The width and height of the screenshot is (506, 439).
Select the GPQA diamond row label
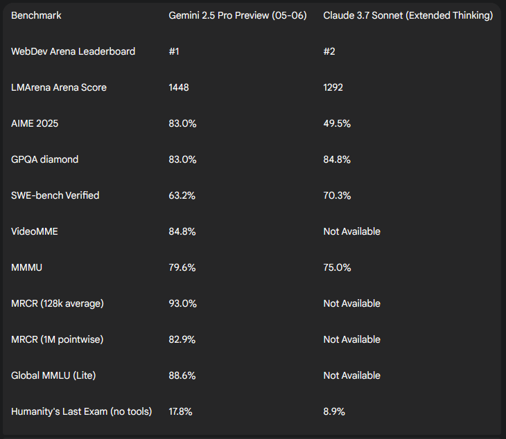point(44,159)
